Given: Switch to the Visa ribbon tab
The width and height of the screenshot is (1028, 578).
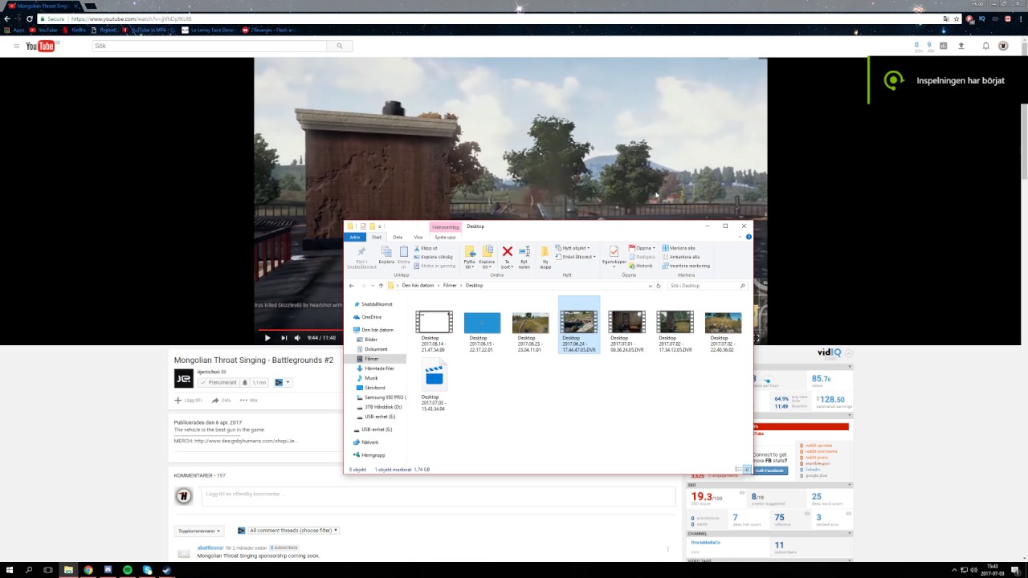Looking at the screenshot, I should pos(418,238).
